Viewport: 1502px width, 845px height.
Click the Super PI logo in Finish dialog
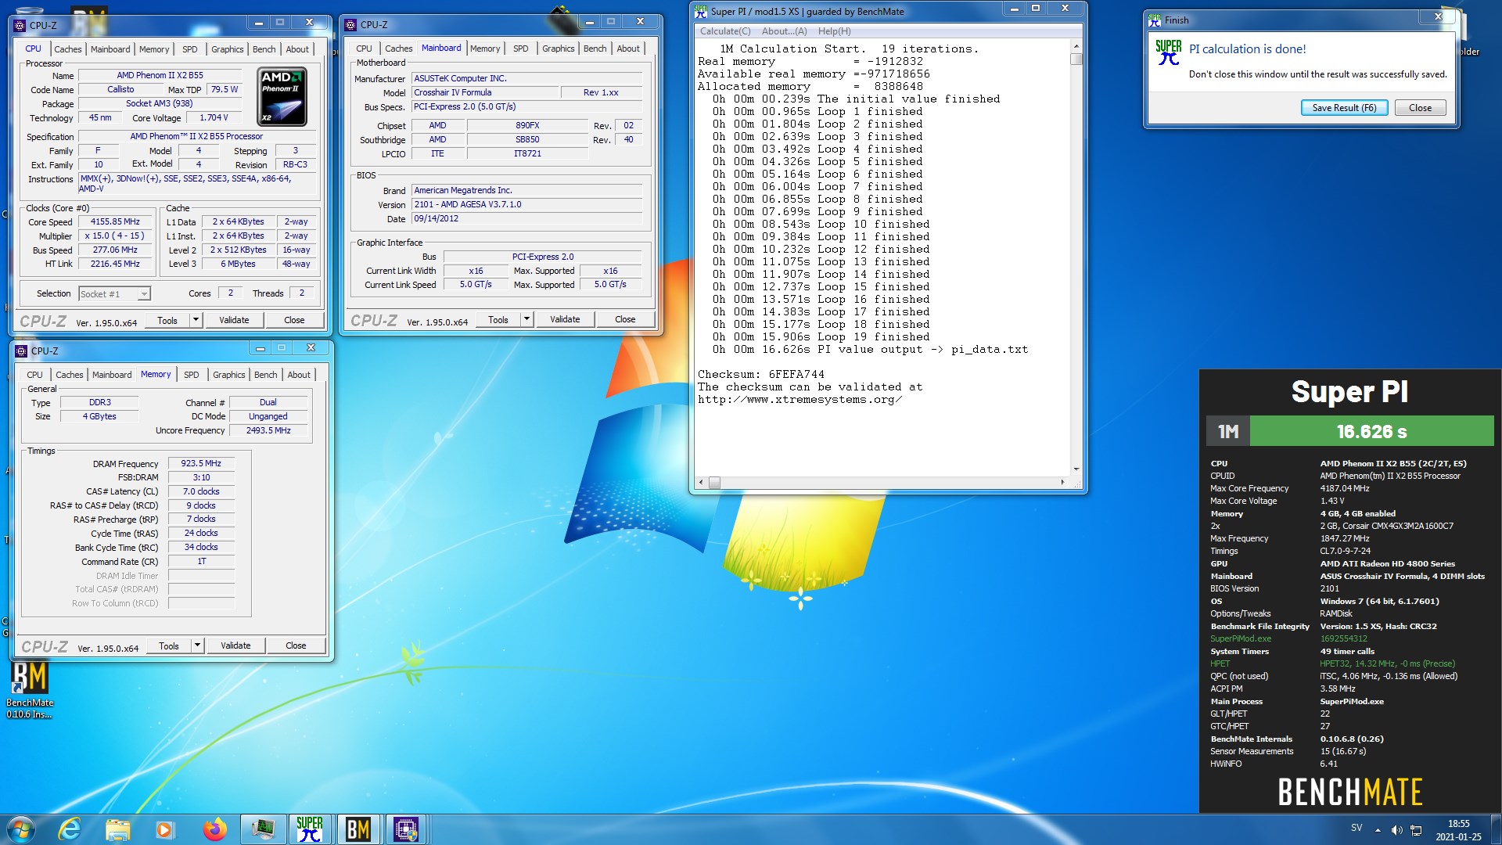click(x=1168, y=52)
